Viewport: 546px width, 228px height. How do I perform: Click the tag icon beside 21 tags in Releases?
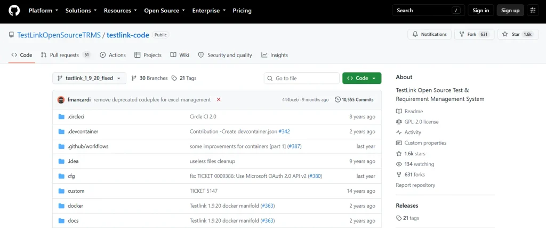399,218
